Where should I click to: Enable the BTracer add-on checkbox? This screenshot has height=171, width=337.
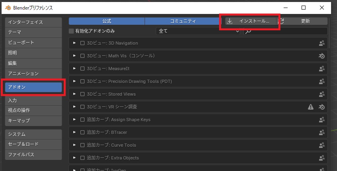coord(82,132)
